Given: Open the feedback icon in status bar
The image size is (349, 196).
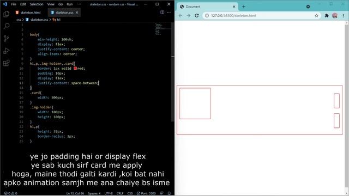Looking at the screenshot, I should point(161,193).
